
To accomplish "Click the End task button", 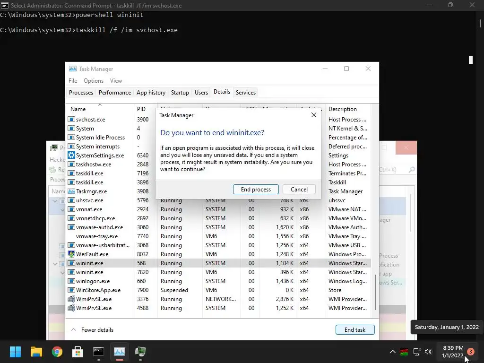I will click(355, 329).
